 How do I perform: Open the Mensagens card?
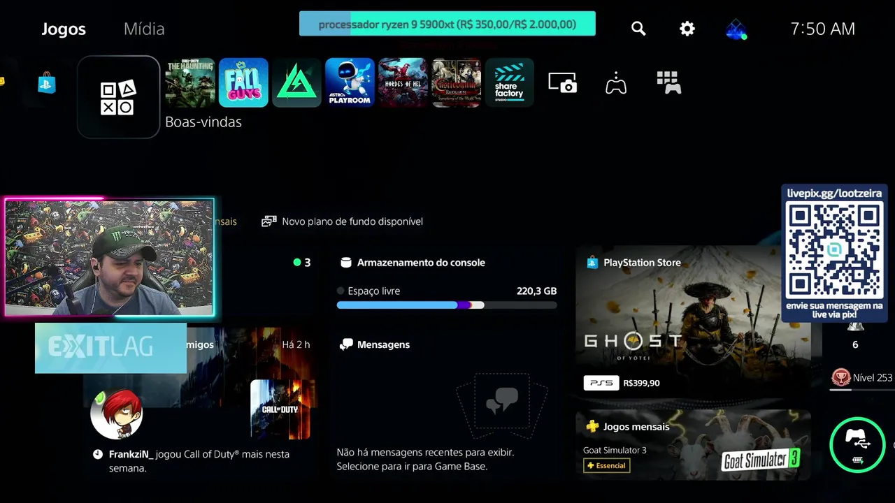pyautogui.click(x=447, y=403)
